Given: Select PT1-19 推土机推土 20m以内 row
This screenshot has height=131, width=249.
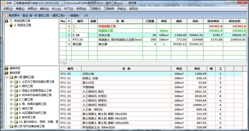Looking at the screenshot, I should click(151, 114).
